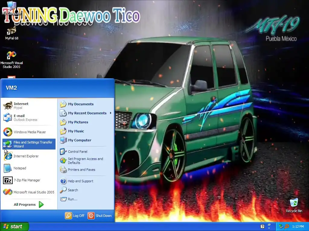This screenshot has width=309, height=231.
Task: Open the Recycle Bin on the desktop
Action: (294, 205)
